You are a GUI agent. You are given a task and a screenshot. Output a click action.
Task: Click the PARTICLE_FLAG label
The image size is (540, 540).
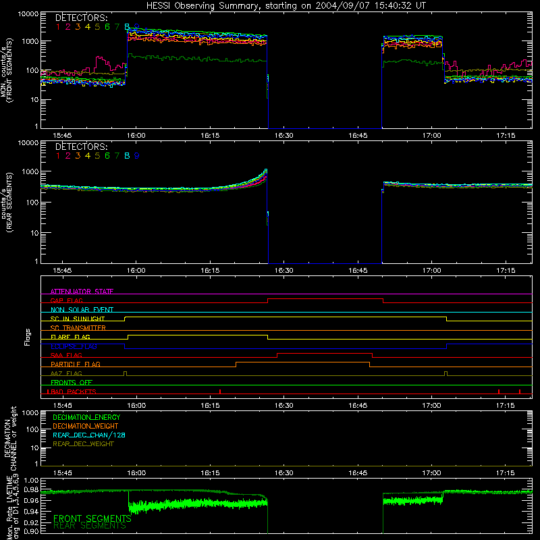click(x=76, y=364)
